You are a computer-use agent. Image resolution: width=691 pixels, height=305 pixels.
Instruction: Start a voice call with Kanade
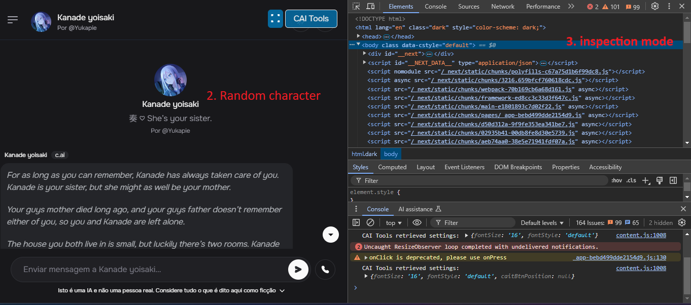point(325,270)
